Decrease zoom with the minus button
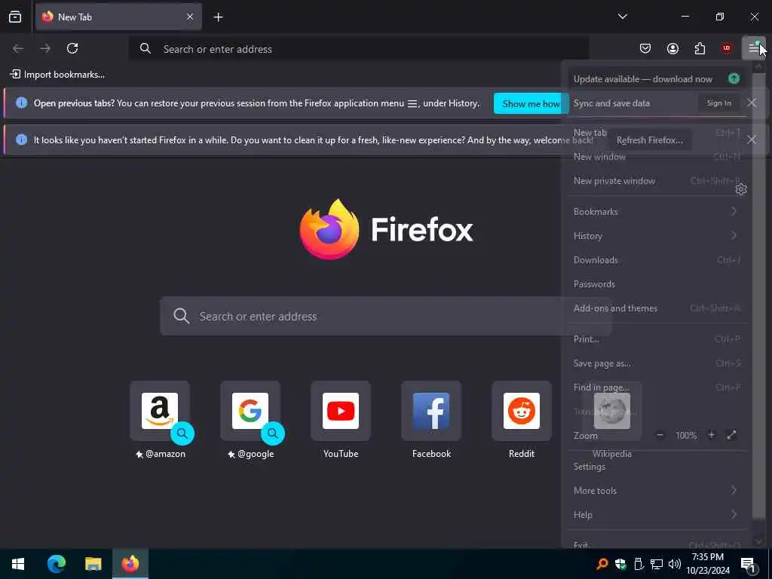The image size is (772, 579). click(660, 435)
